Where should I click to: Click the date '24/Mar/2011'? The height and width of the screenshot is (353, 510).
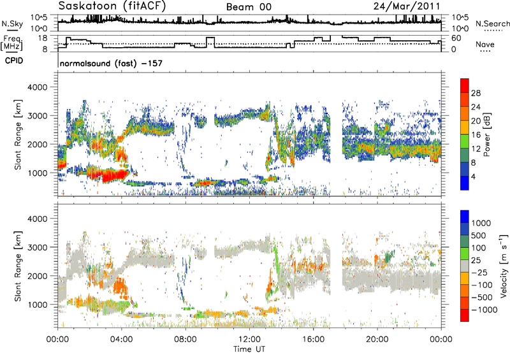point(407,6)
